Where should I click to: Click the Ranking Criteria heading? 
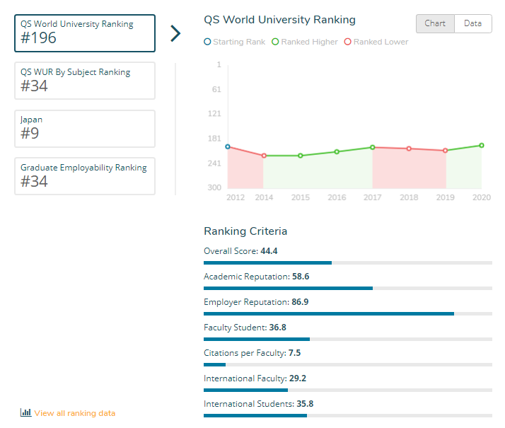[x=245, y=231]
